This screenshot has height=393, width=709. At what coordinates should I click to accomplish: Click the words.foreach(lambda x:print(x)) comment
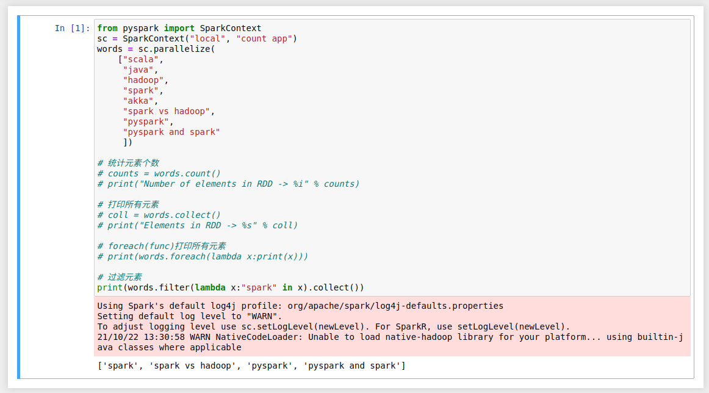[x=203, y=256]
